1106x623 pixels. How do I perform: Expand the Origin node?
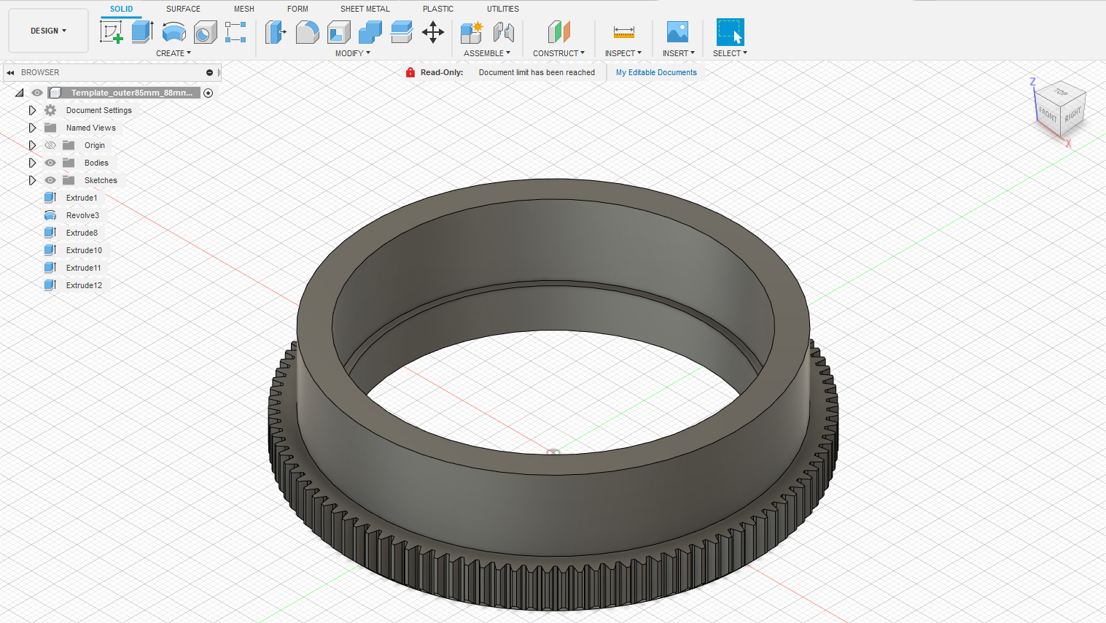point(32,145)
